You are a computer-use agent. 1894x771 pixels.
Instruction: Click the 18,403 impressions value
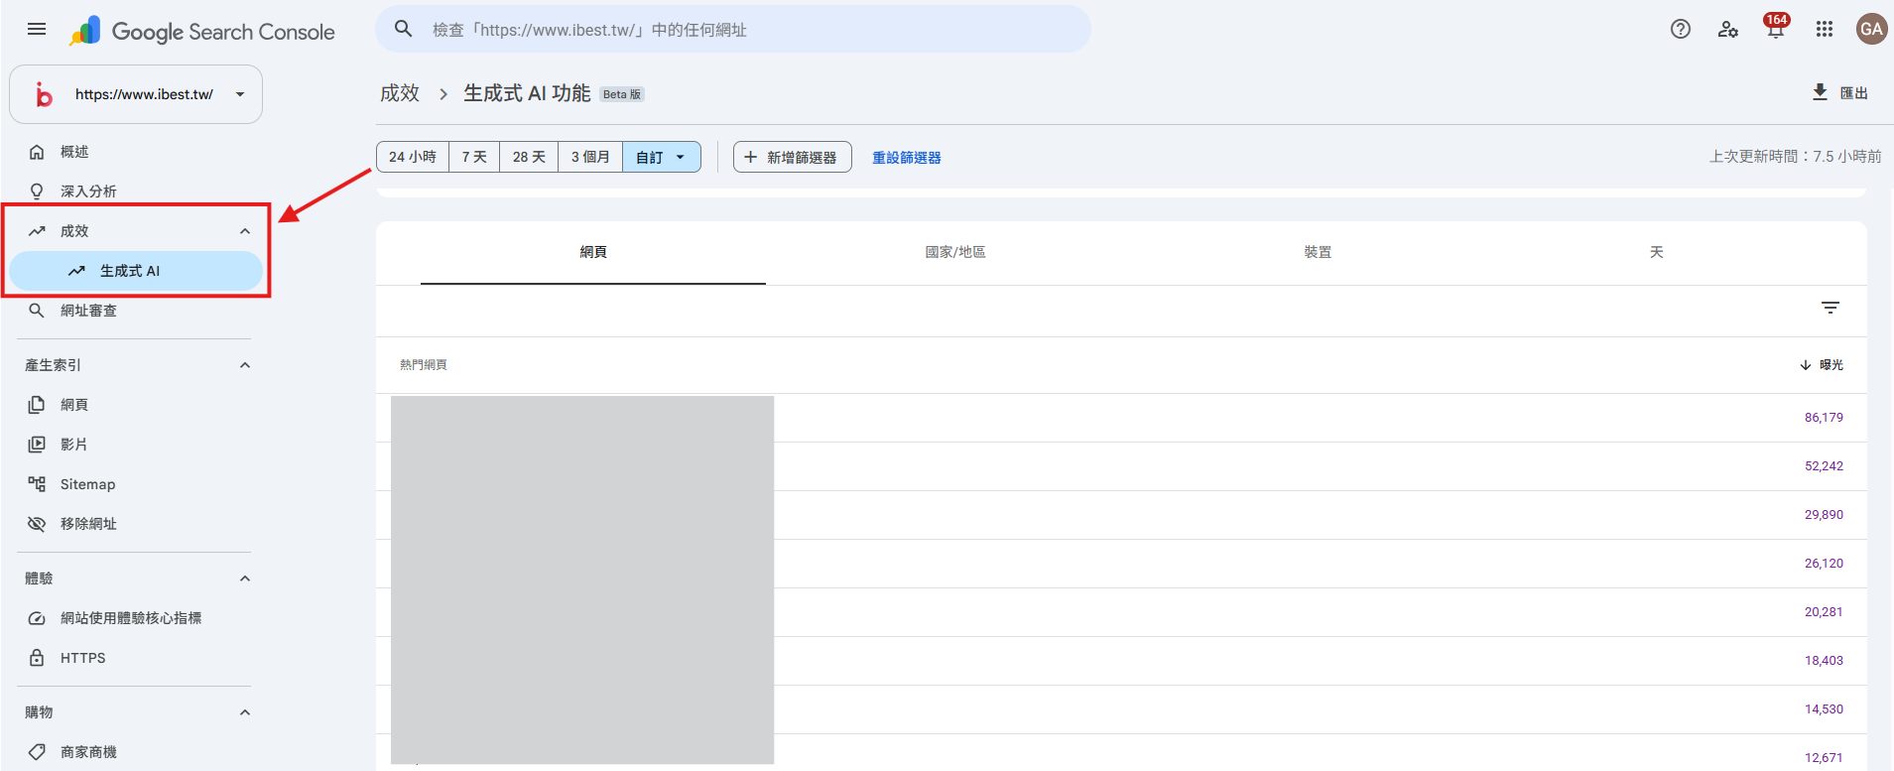click(x=1824, y=661)
